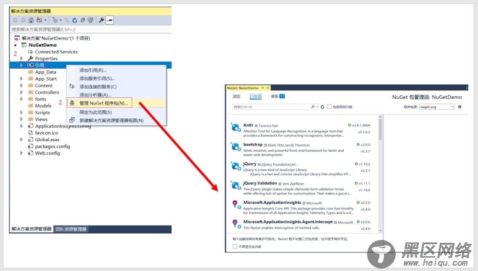
Task: Click the Antlr package icon
Action: click(x=236, y=128)
